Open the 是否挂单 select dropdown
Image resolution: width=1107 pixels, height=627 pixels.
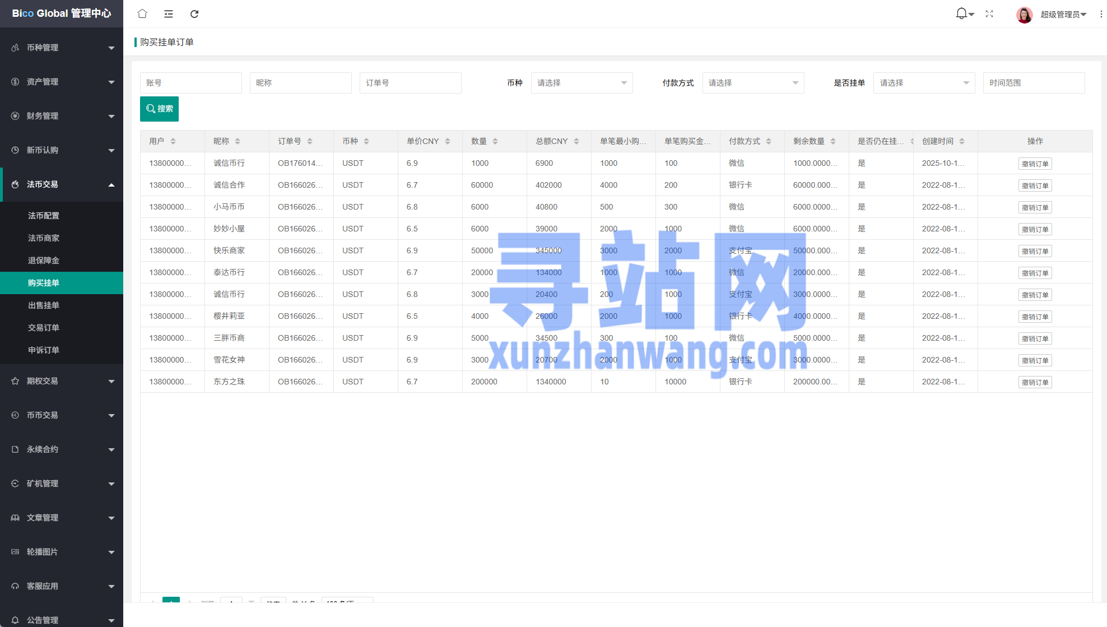tap(924, 83)
